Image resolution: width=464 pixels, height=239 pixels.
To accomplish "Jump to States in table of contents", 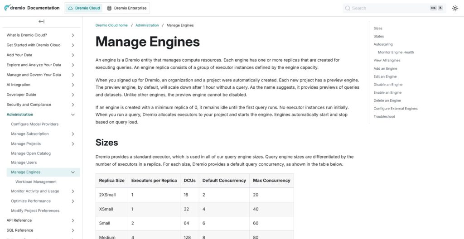I will coord(378,36).
